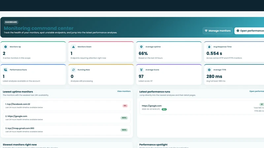Click the Performance spotlight heading

(153, 144)
